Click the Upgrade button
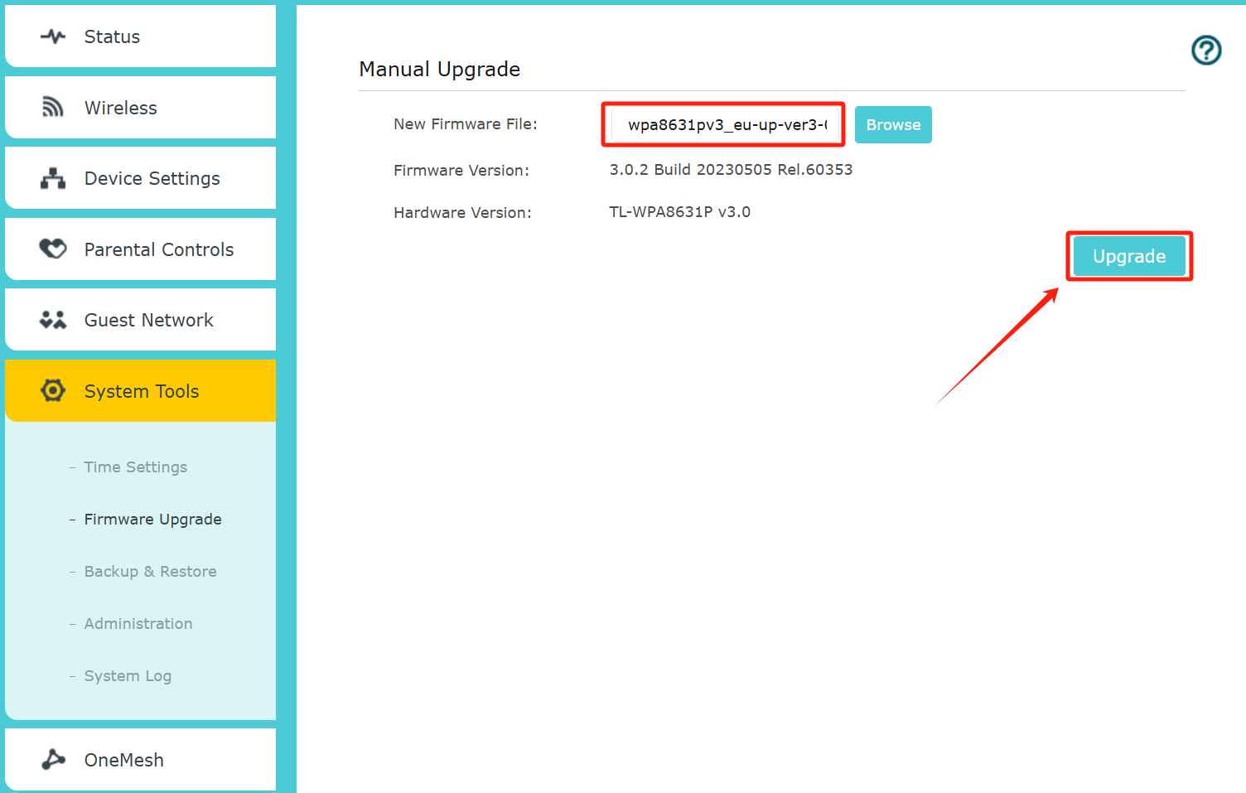 coord(1128,256)
